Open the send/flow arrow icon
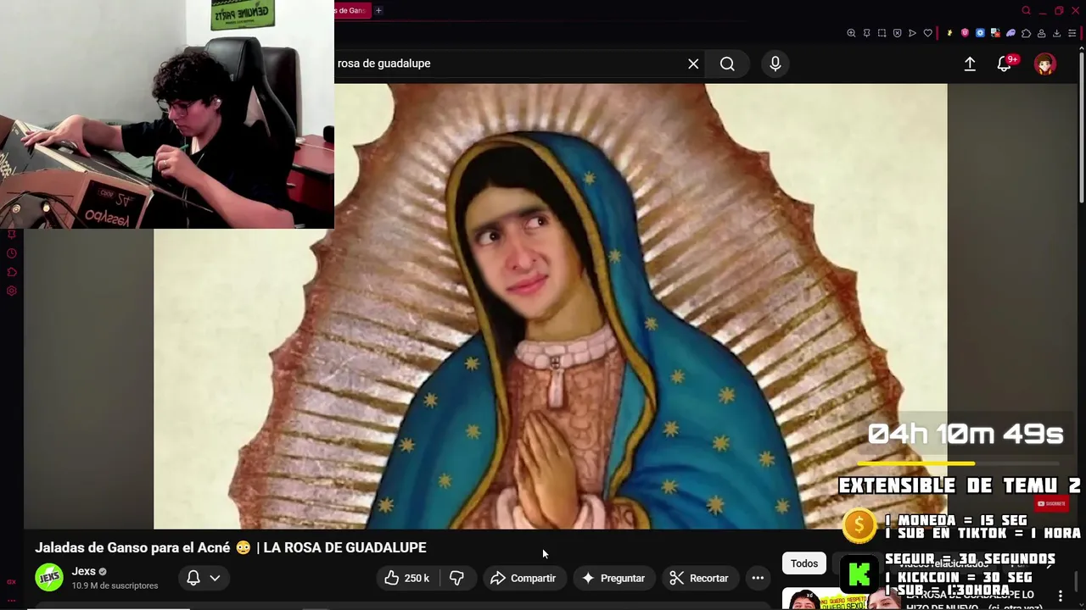1086x610 pixels. 912,33
